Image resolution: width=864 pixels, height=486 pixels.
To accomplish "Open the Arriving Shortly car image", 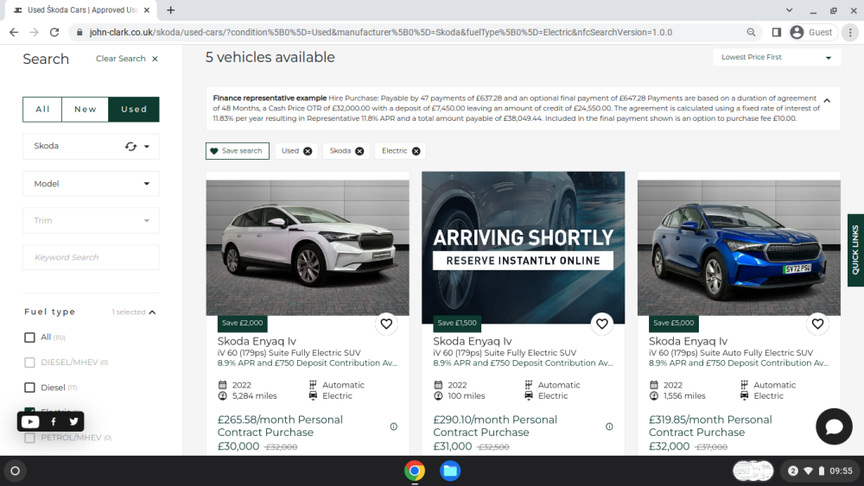I will 523,248.
